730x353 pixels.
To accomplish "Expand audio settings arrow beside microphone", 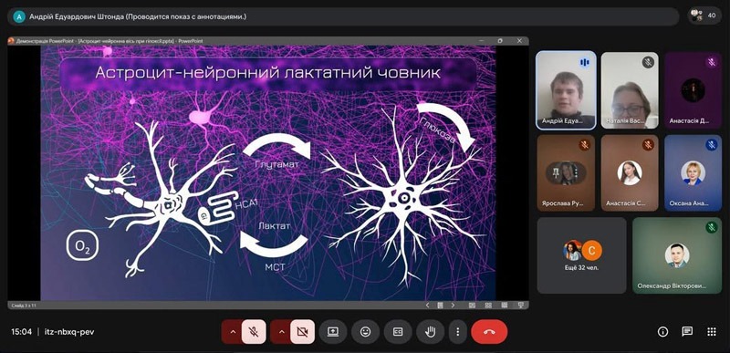I will click(x=233, y=332).
